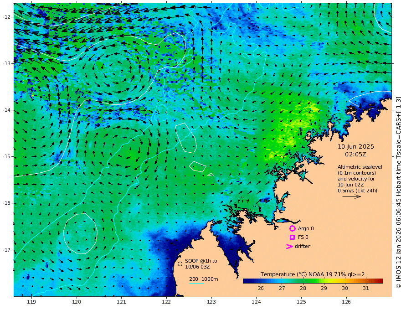This screenshot has width=401, height=310.
Task: Click the 'Argo 0' legend label
Action: pos(306,228)
